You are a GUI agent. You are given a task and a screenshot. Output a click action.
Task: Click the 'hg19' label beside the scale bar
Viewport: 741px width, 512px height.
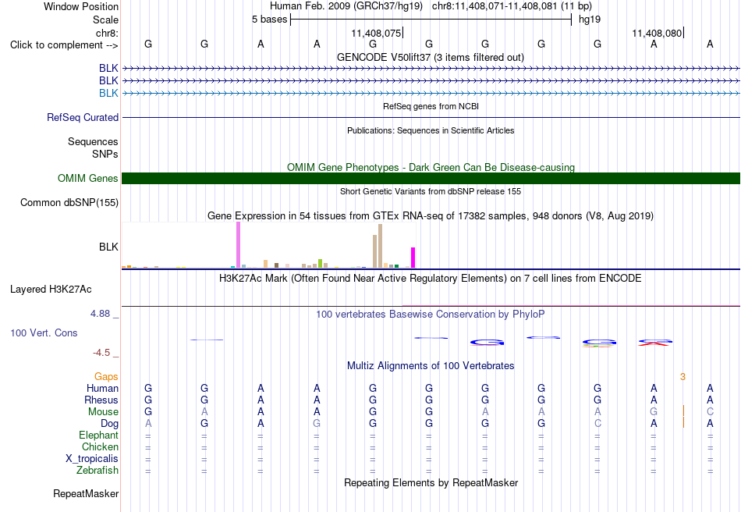pos(590,20)
